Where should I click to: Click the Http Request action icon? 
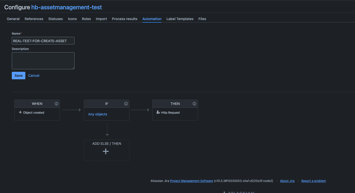[x=158, y=112]
